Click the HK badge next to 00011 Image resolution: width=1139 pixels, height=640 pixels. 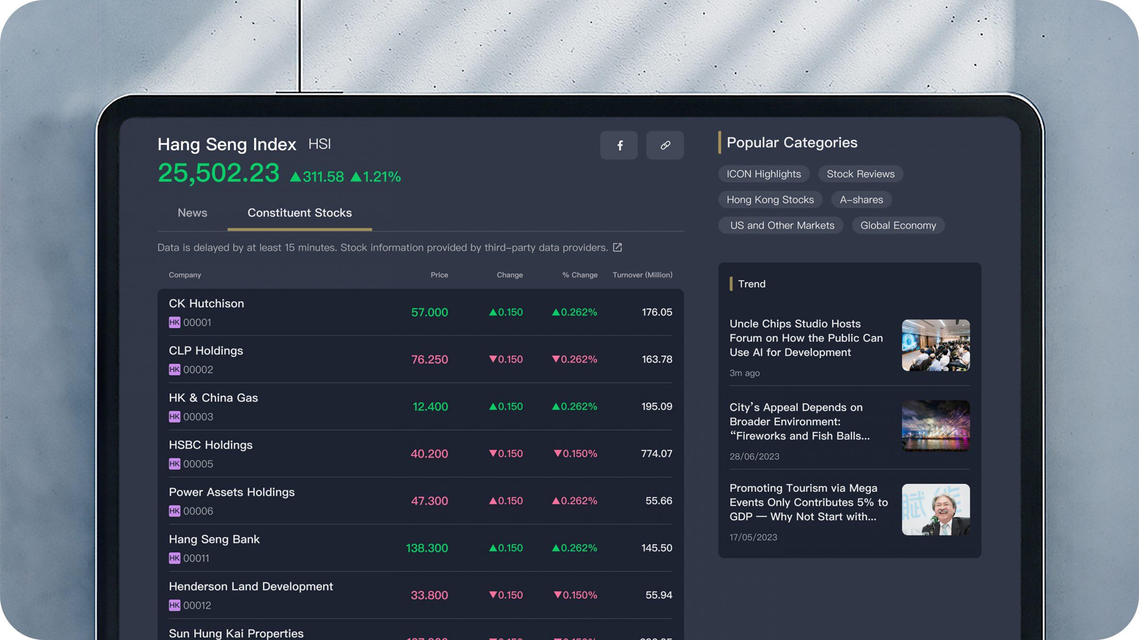[x=174, y=558]
